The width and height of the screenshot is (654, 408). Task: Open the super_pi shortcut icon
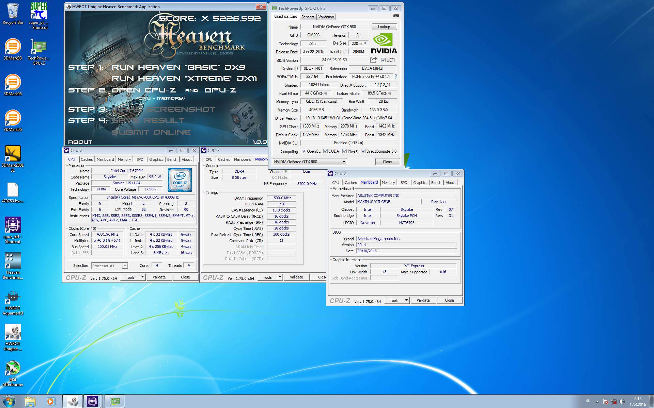click(x=38, y=15)
